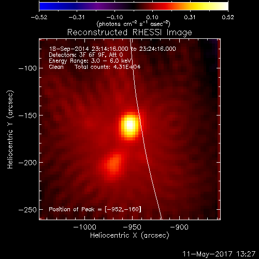Click the -0.10 colorbar label

114,17
